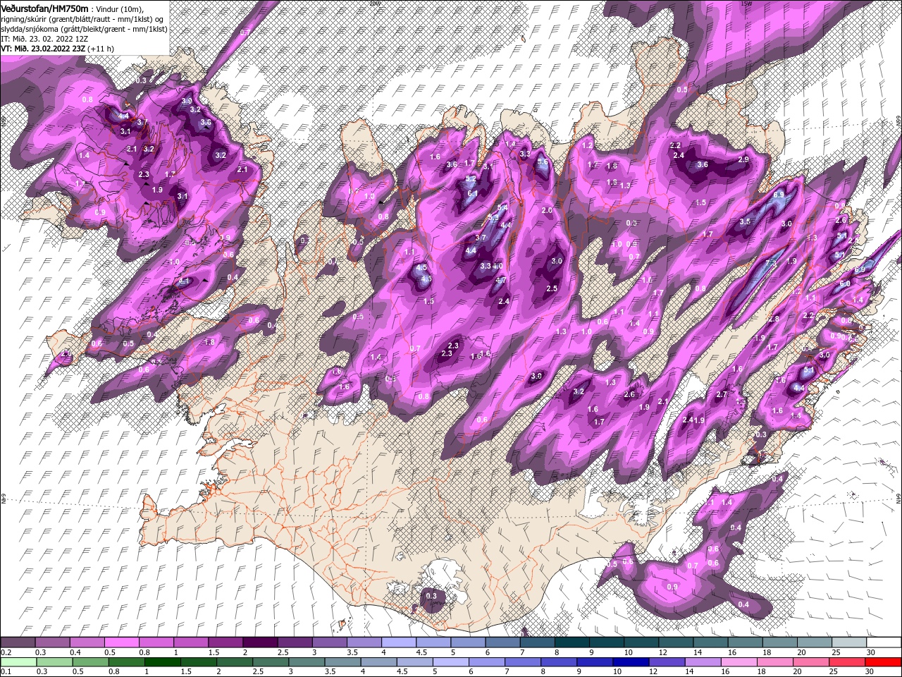The height and width of the screenshot is (677, 902).
Task: Click the '6.1' precipitation value on the map
Action: [x=473, y=193]
